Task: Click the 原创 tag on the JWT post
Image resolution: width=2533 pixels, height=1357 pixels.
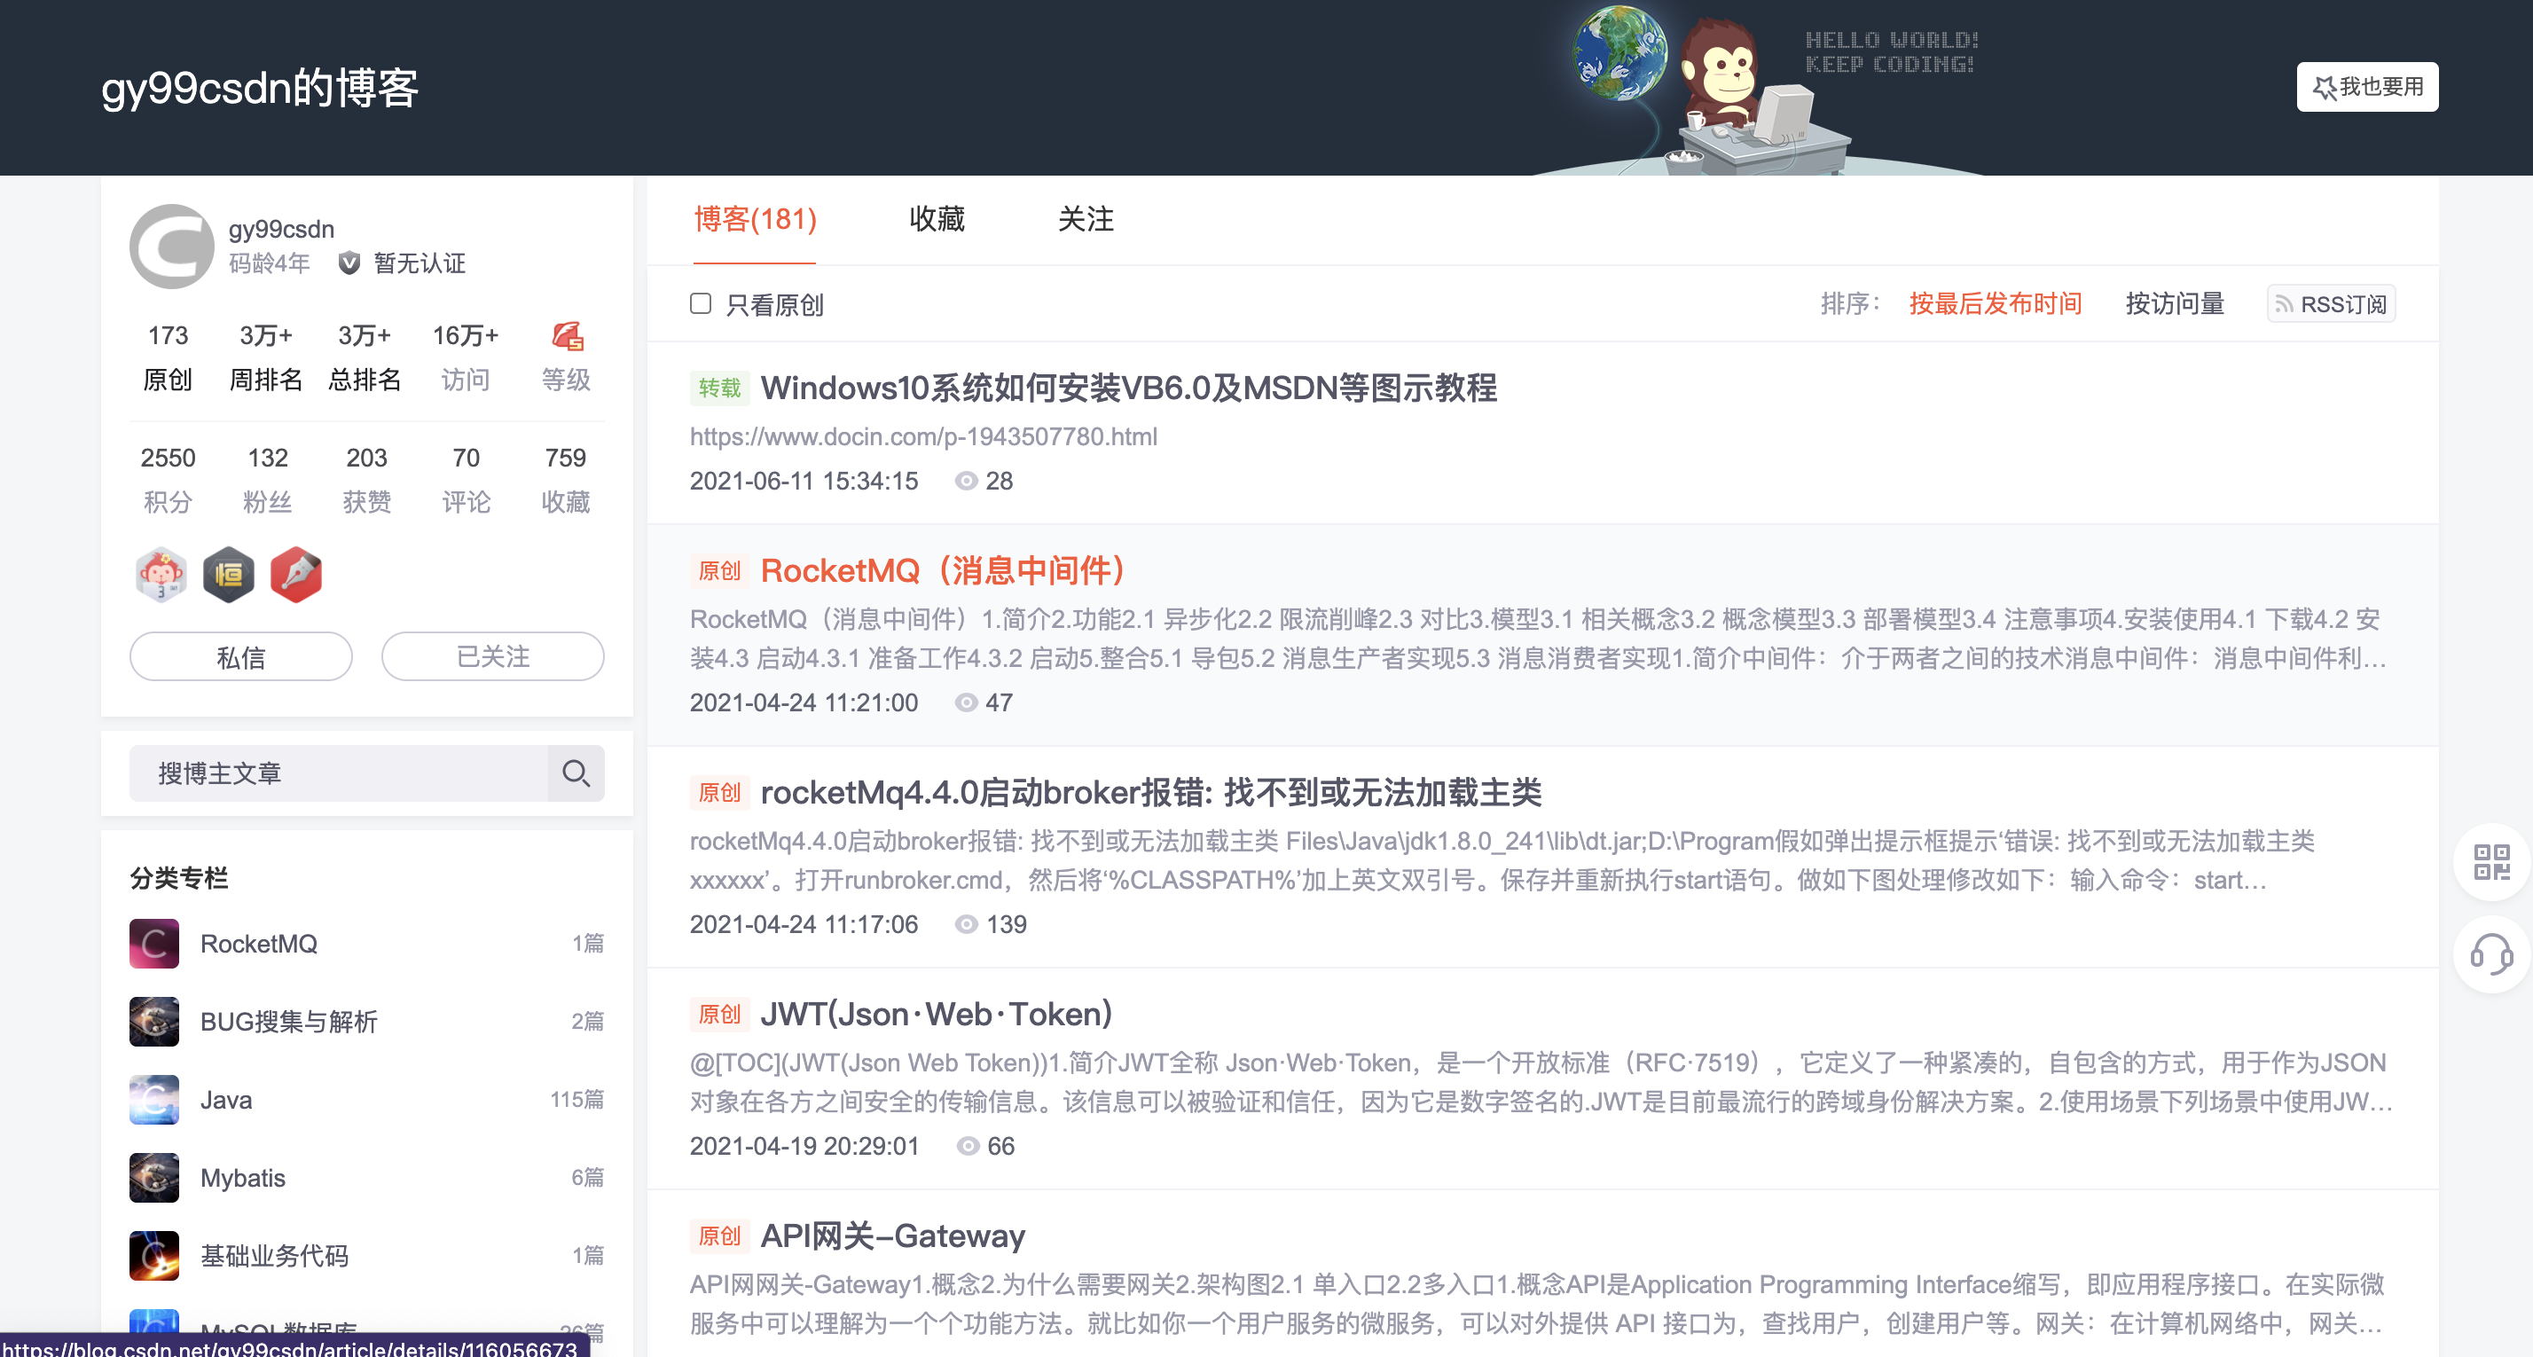Action: 720,1014
